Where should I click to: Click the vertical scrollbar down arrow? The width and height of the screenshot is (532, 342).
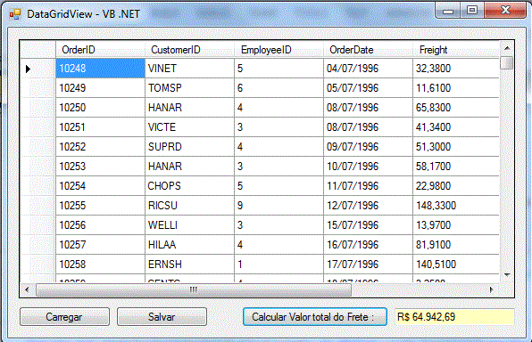[x=507, y=275]
